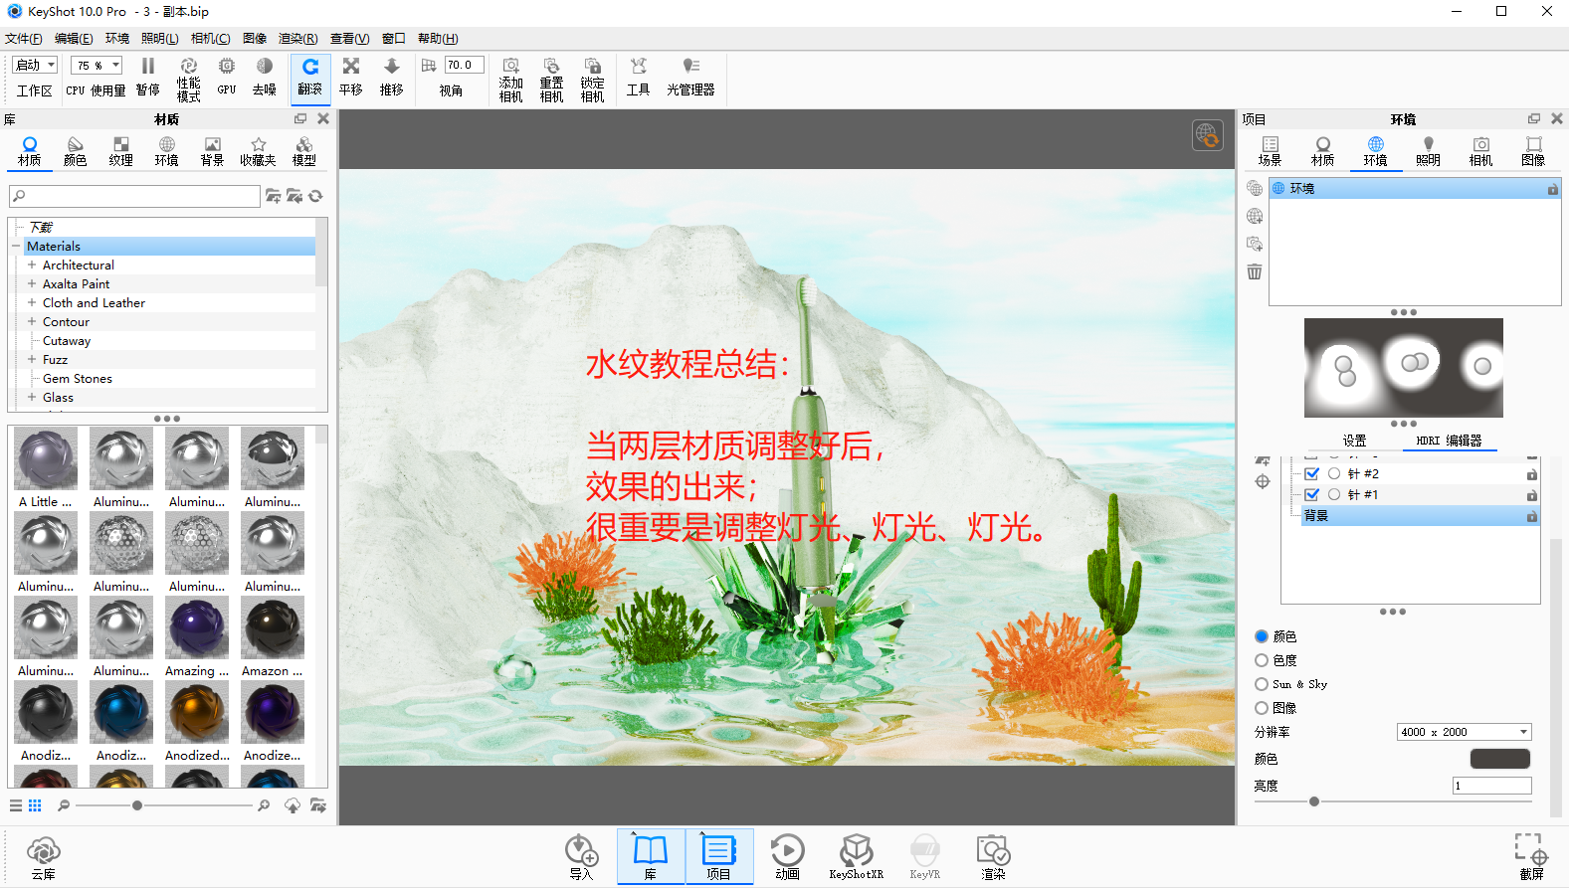
Task: Choose the 图像 background radio option
Action: click(1262, 708)
